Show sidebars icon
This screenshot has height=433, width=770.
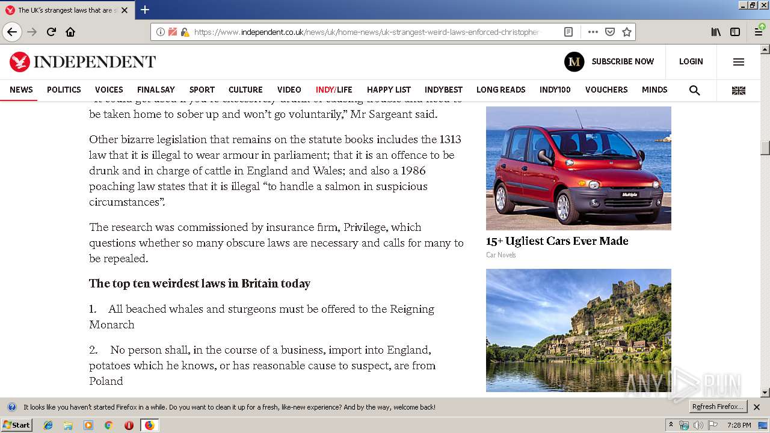point(735,32)
